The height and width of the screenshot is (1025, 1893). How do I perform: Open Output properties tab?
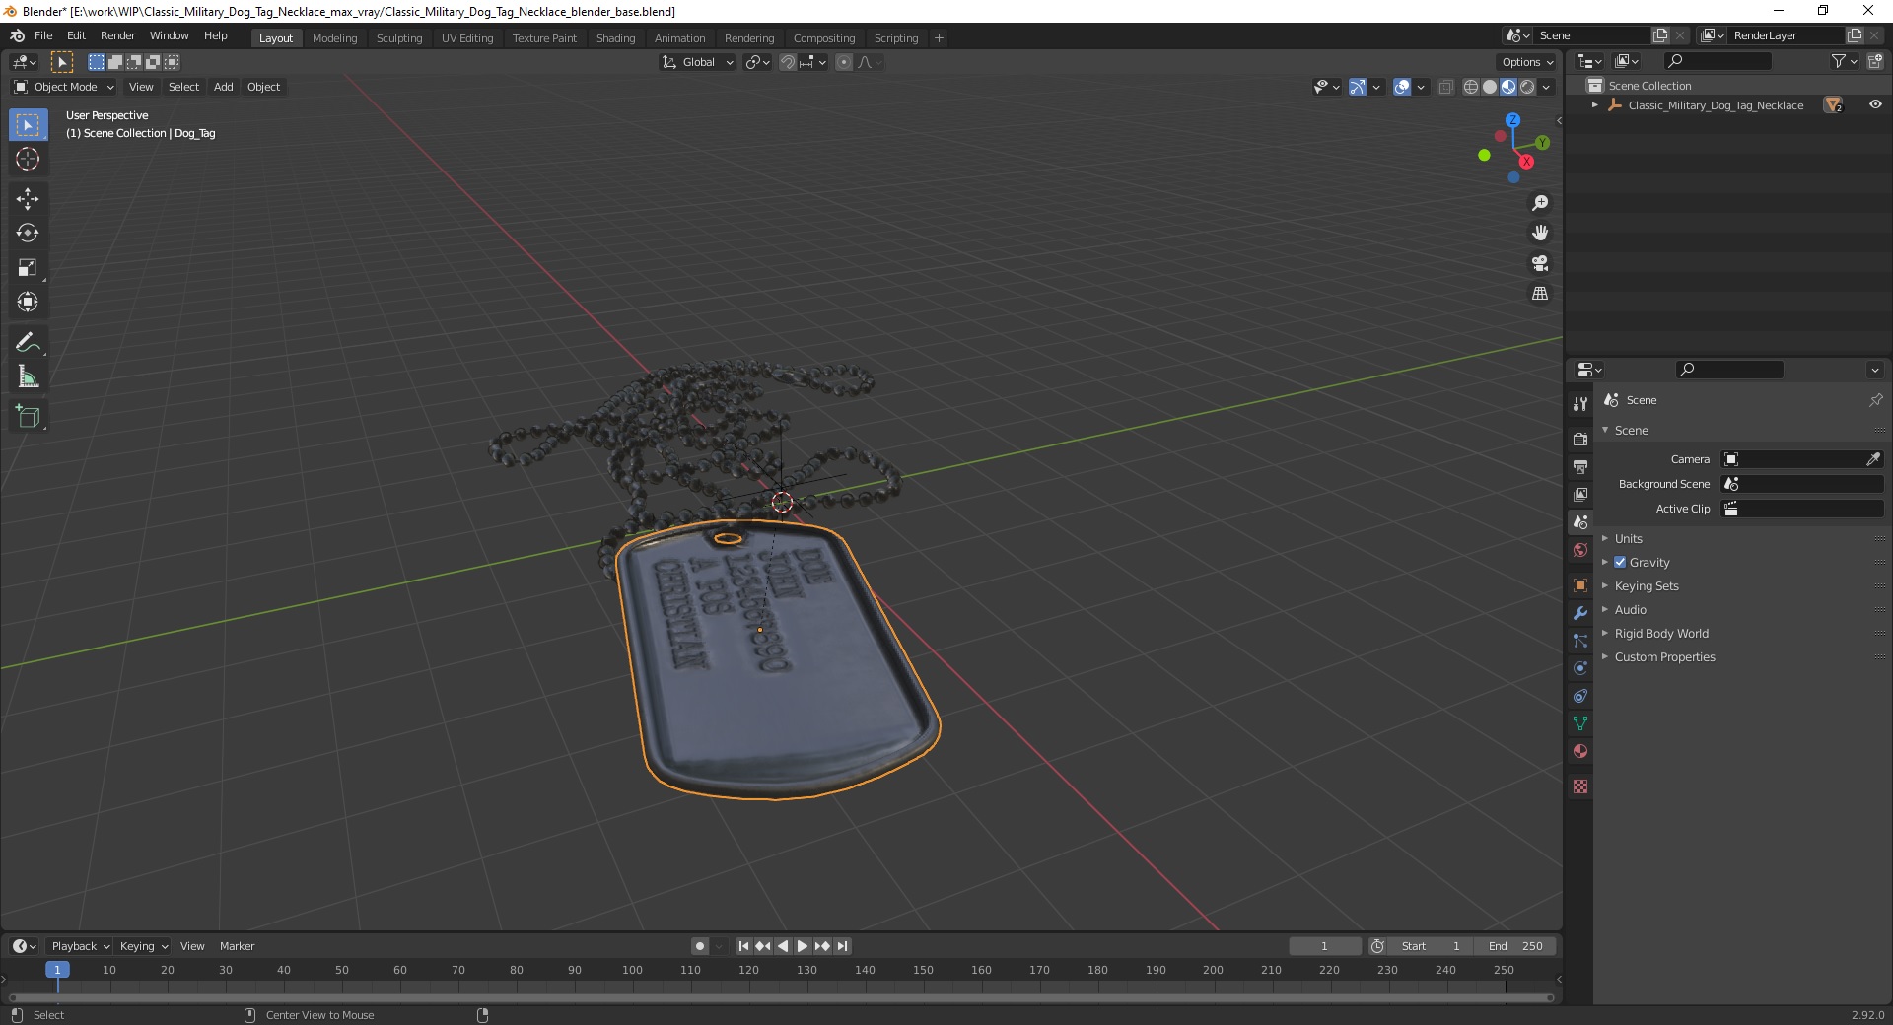1580,466
